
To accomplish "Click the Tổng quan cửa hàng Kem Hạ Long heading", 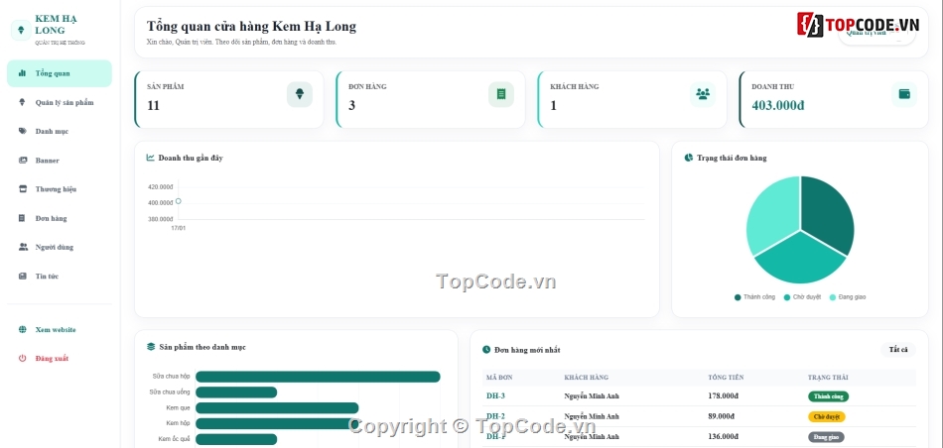I will click(x=251, y=27).
